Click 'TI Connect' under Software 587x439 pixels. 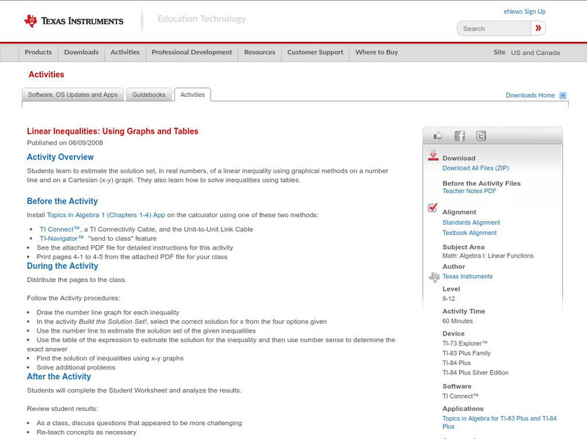(x=461, y=396)
